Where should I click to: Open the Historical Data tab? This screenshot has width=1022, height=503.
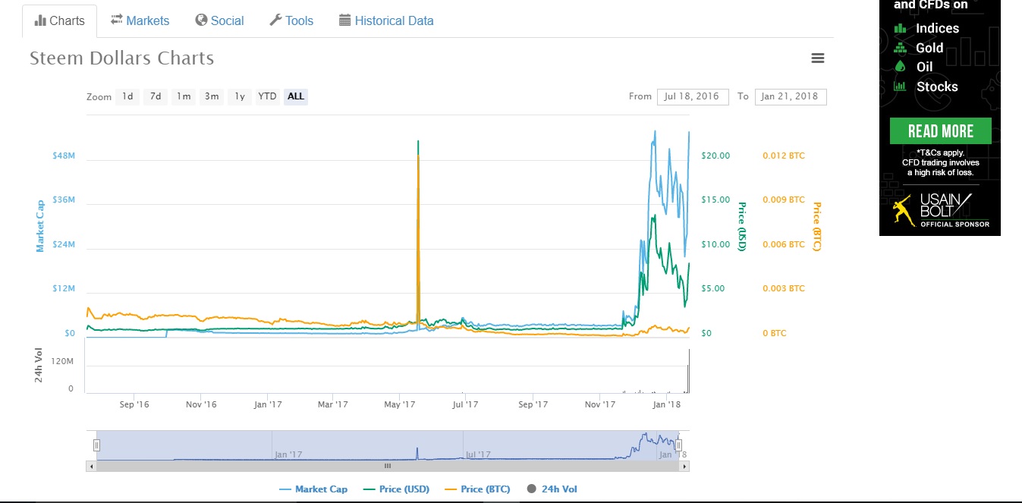(x=386, y=20)
